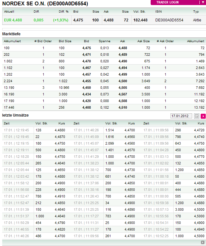Click the Vol. Stk. value 182.448
The image size is (206, 246).
140,20
